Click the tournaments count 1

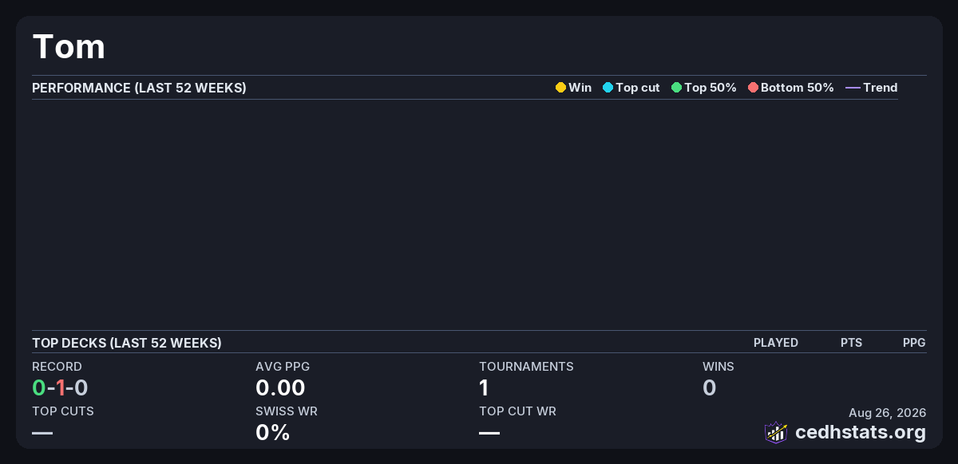(484, 388)
